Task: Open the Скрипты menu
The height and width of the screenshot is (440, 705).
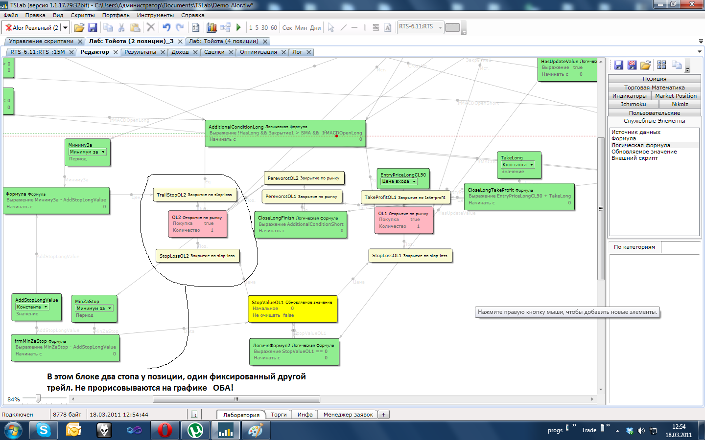Action: (83, 15)
